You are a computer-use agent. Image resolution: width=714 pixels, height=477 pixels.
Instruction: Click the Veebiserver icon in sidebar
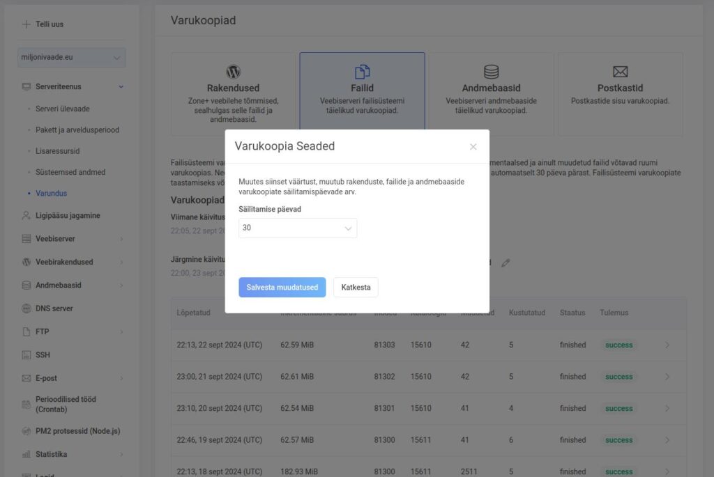tap(26, 239)
